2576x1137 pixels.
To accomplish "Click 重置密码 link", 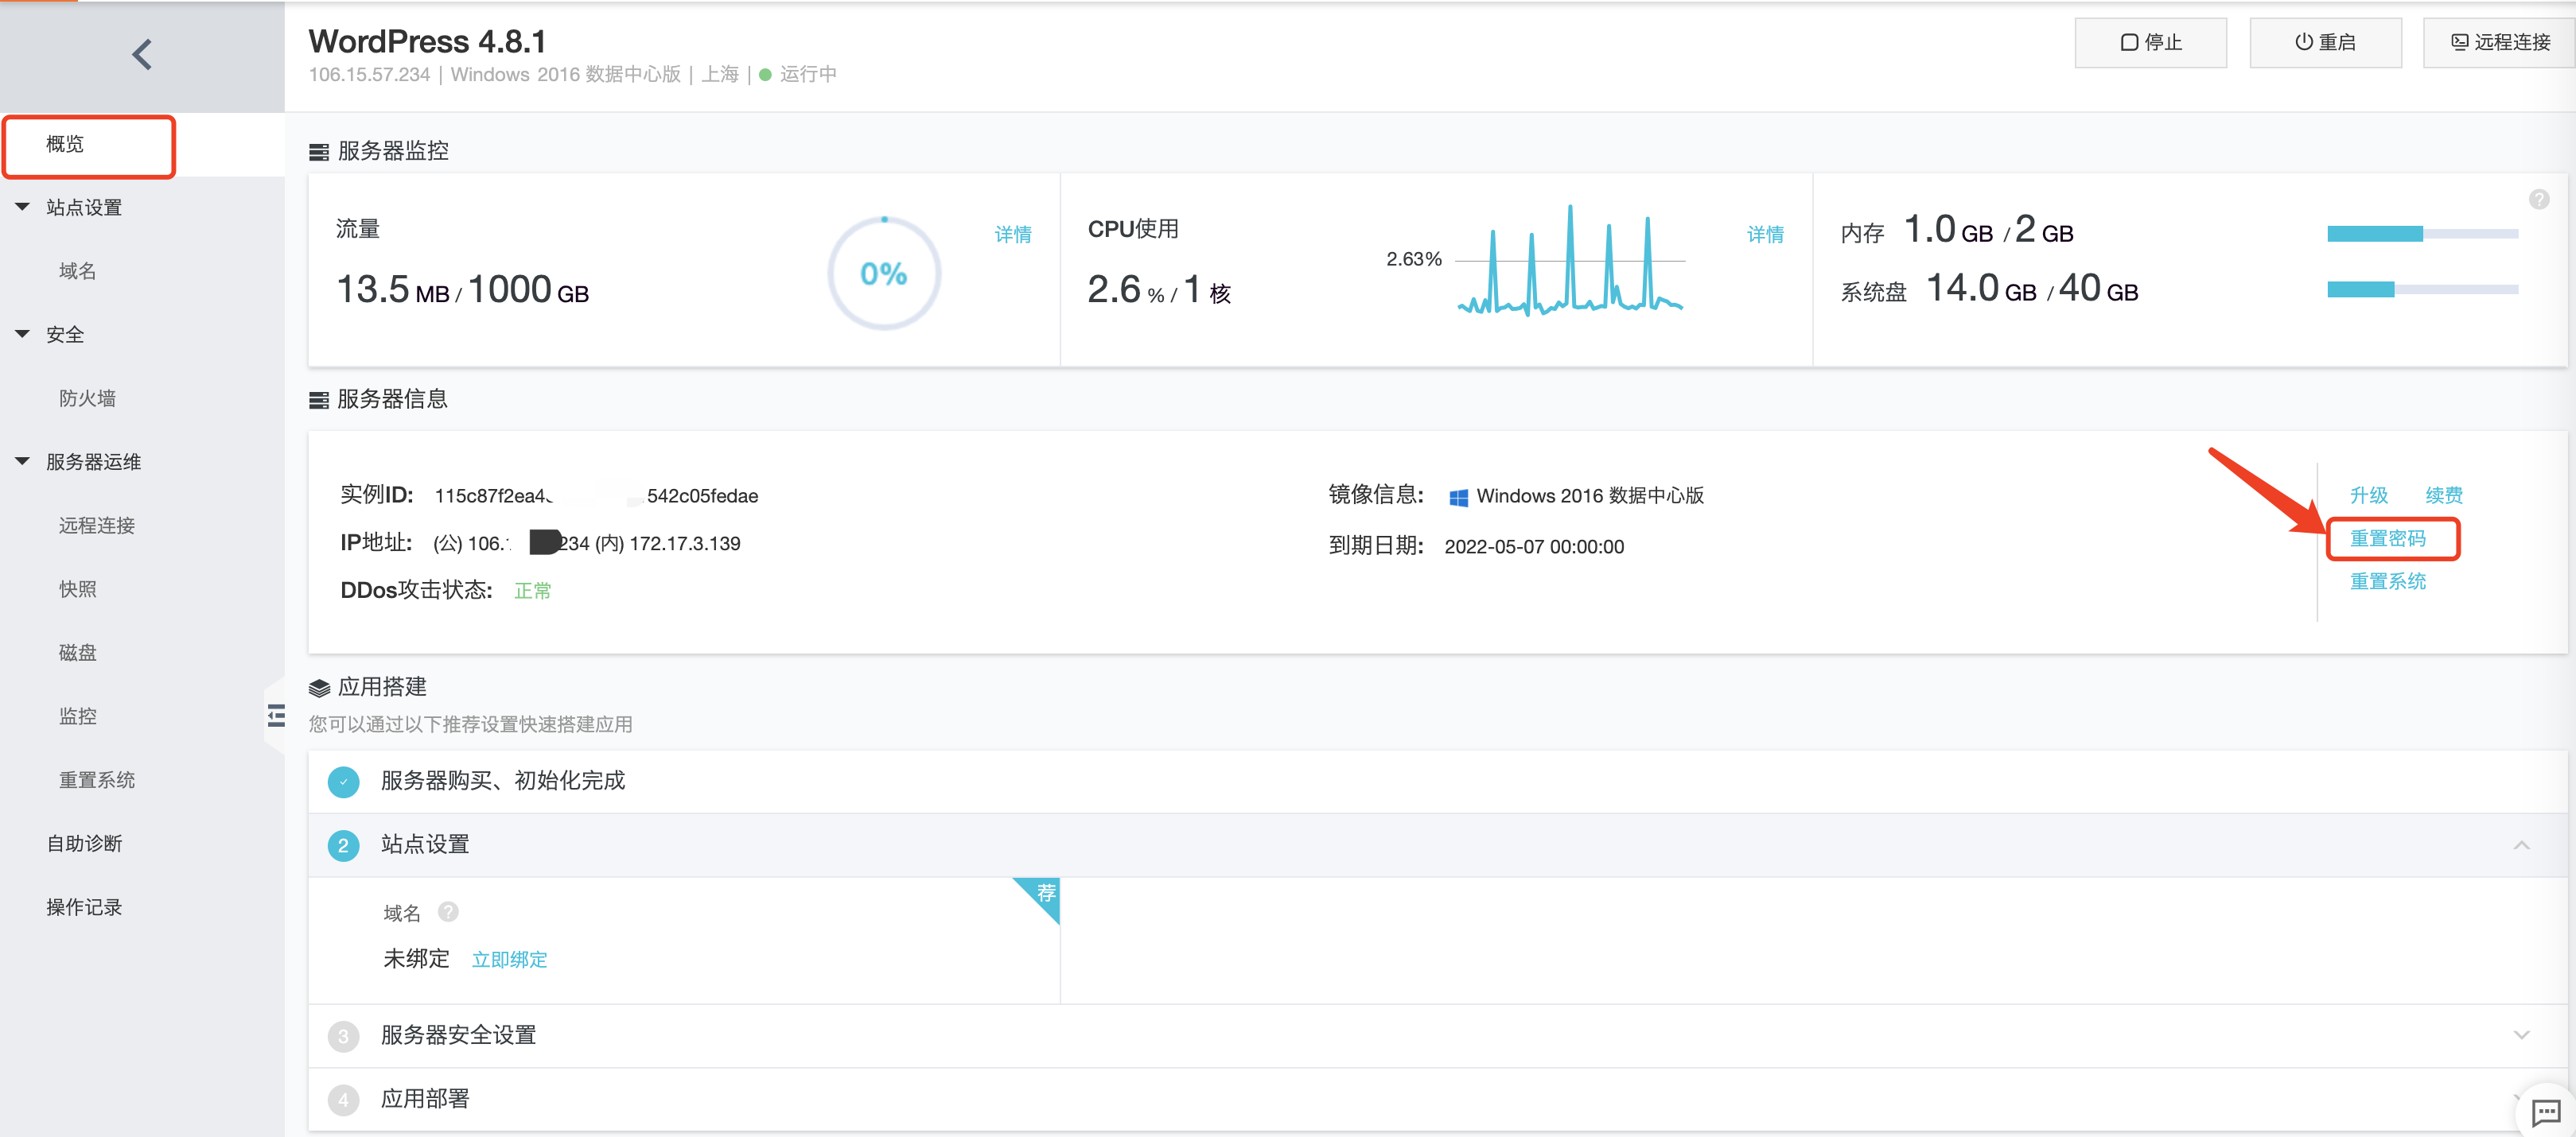I will pos(2387,538).
